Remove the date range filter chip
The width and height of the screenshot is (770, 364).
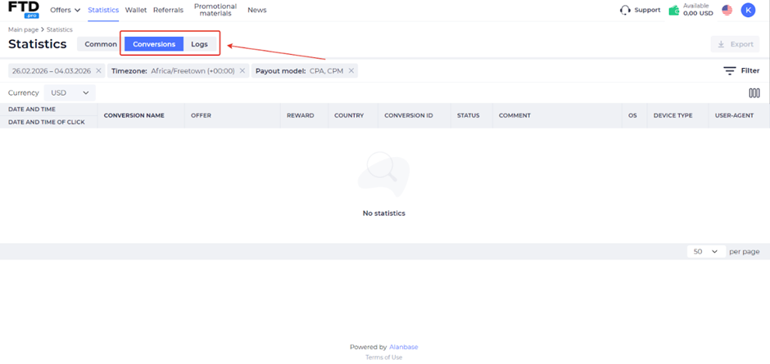[98, 70]
